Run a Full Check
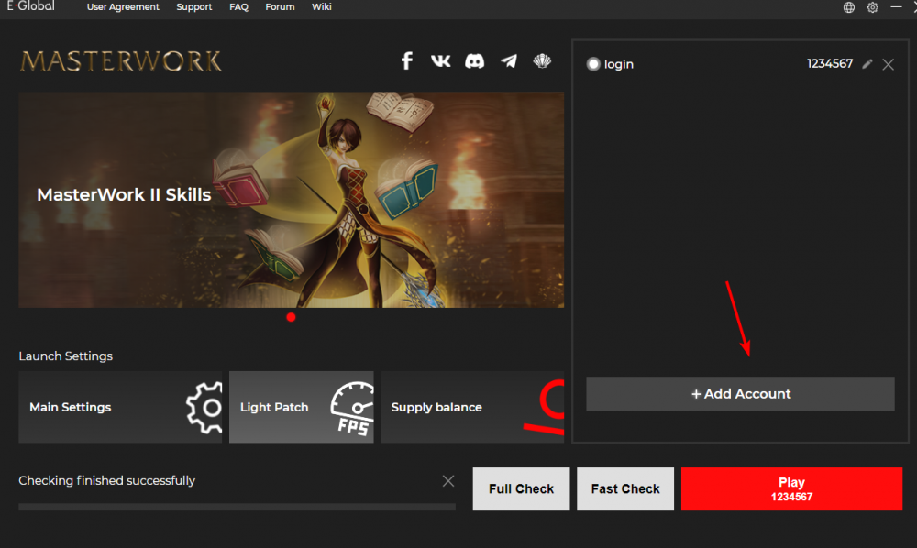This screenshot has width=917, height=548. [521, 488]
